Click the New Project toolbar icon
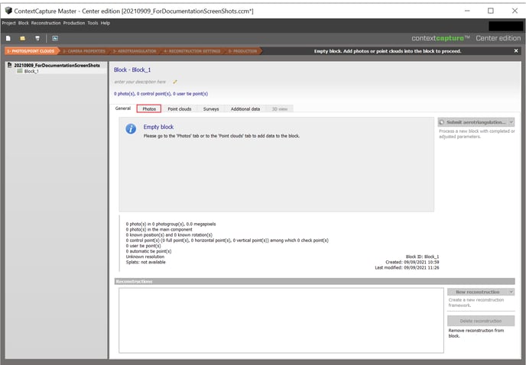526x365 pixels. point(8,37)
